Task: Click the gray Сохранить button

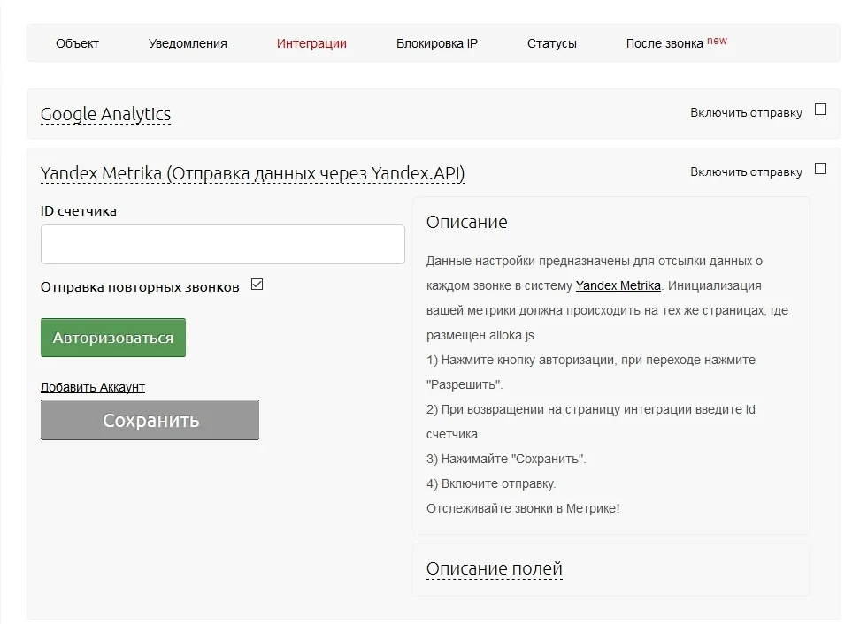Action: pyautogui.click(x=150, y=420)
